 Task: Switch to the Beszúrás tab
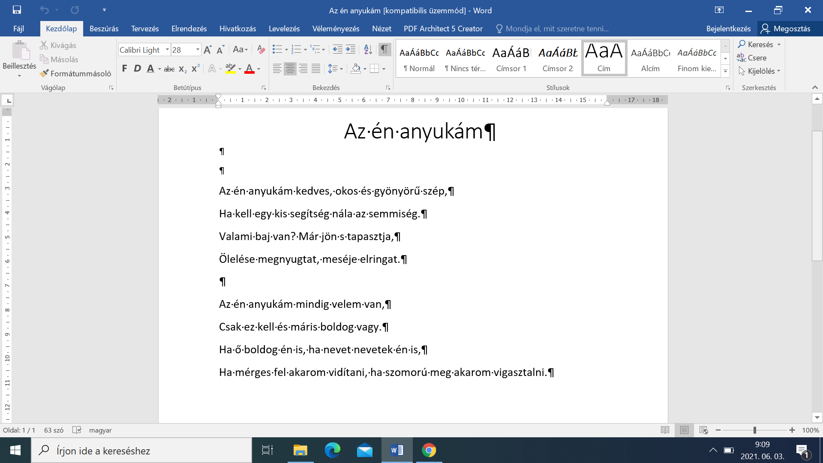[104, 29]
